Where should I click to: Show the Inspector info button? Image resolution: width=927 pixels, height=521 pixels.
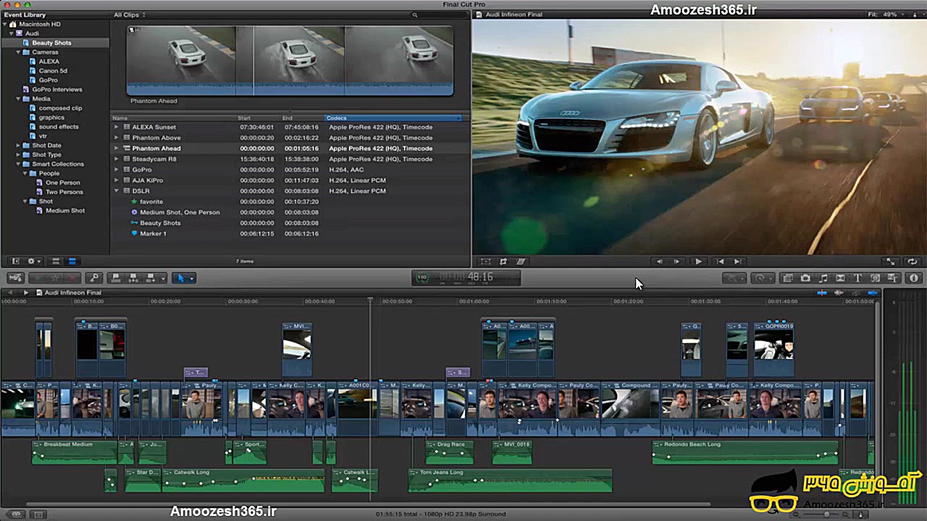tap(914, 278)
